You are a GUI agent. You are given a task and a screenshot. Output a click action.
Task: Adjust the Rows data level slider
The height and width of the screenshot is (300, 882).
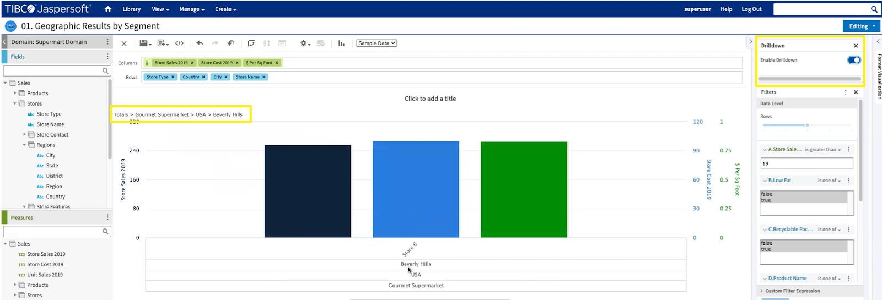point(807,126)
